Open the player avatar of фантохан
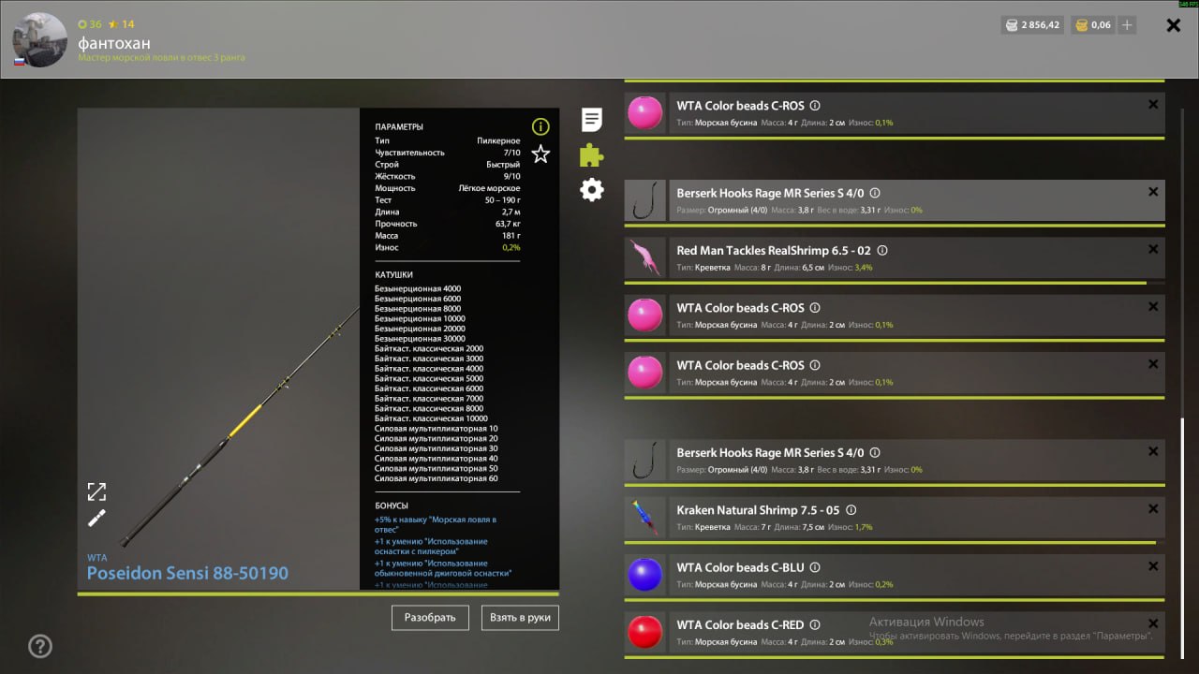The height and width of the screenshot is (674, 1199). pyautogui.click(x=40, y=40)
